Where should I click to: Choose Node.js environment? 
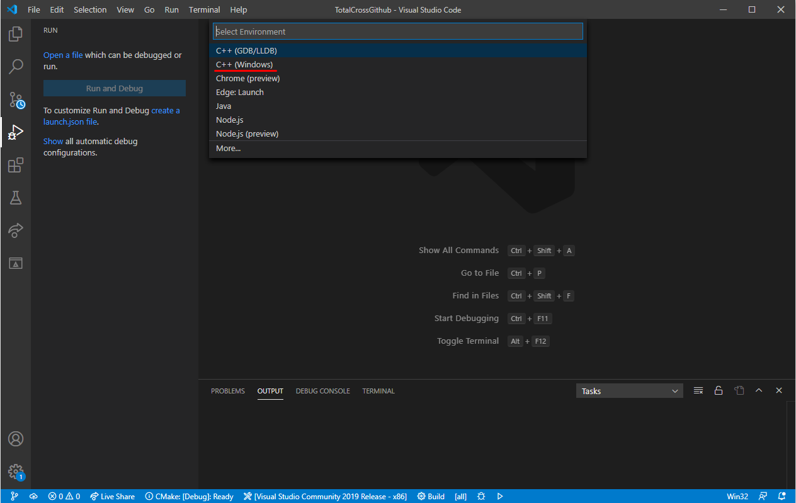pyautogui.click(x=398, y=120)
